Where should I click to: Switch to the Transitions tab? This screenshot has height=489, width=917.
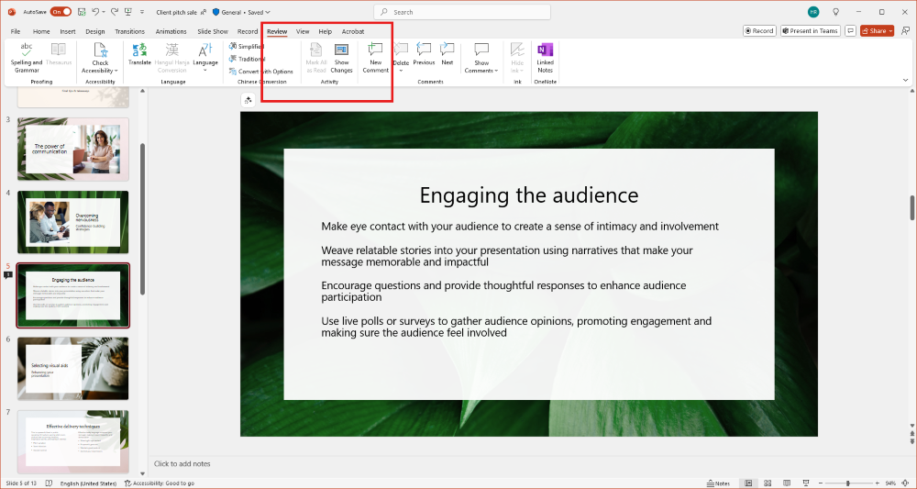[x=130, y=31]
